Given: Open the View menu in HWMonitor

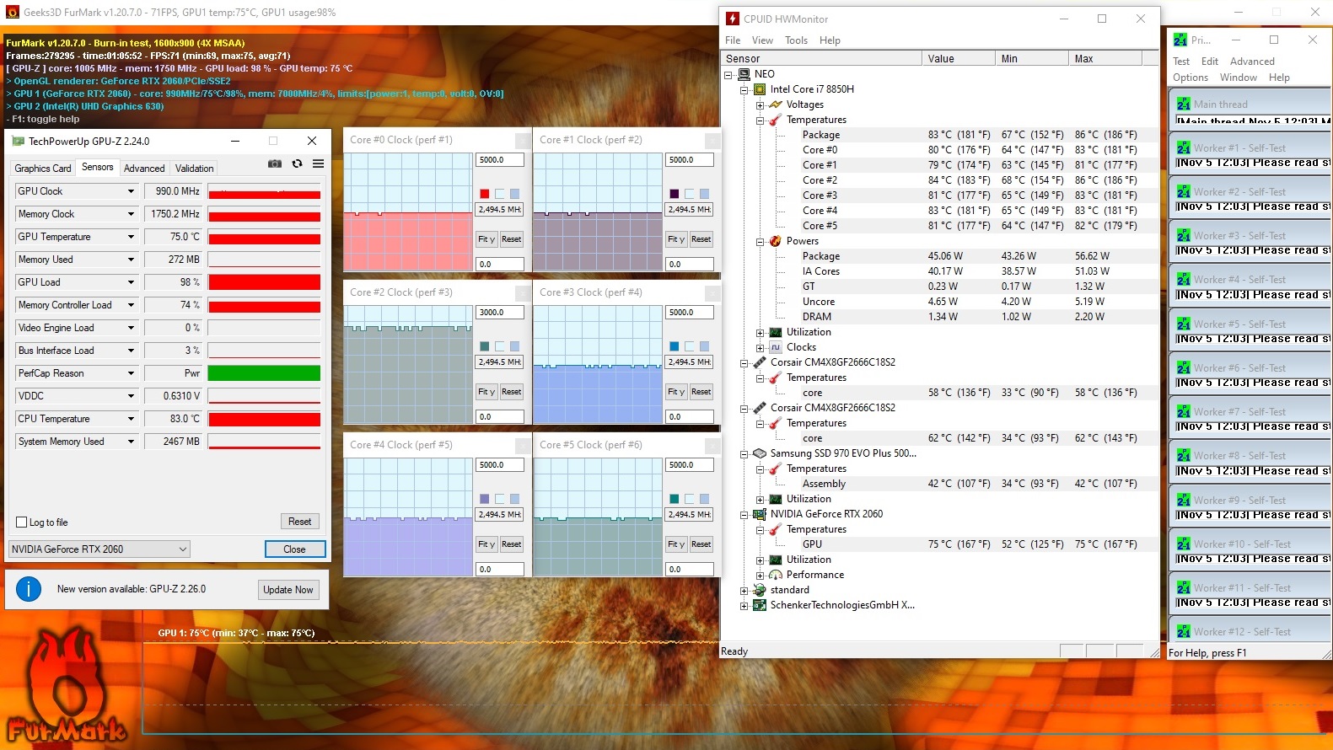Looking at the screenshot, I should click(762, 40).
